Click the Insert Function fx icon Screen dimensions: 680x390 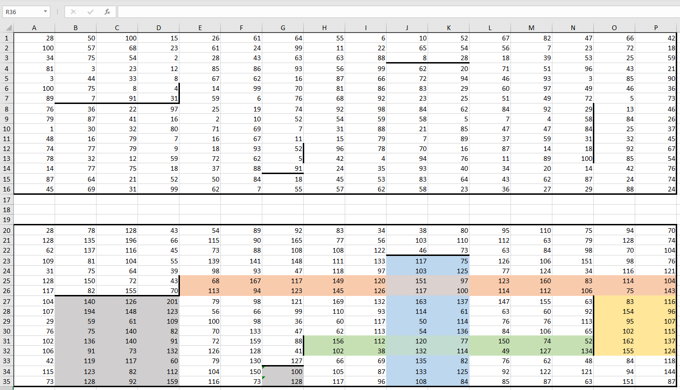[x=107, y=12]
